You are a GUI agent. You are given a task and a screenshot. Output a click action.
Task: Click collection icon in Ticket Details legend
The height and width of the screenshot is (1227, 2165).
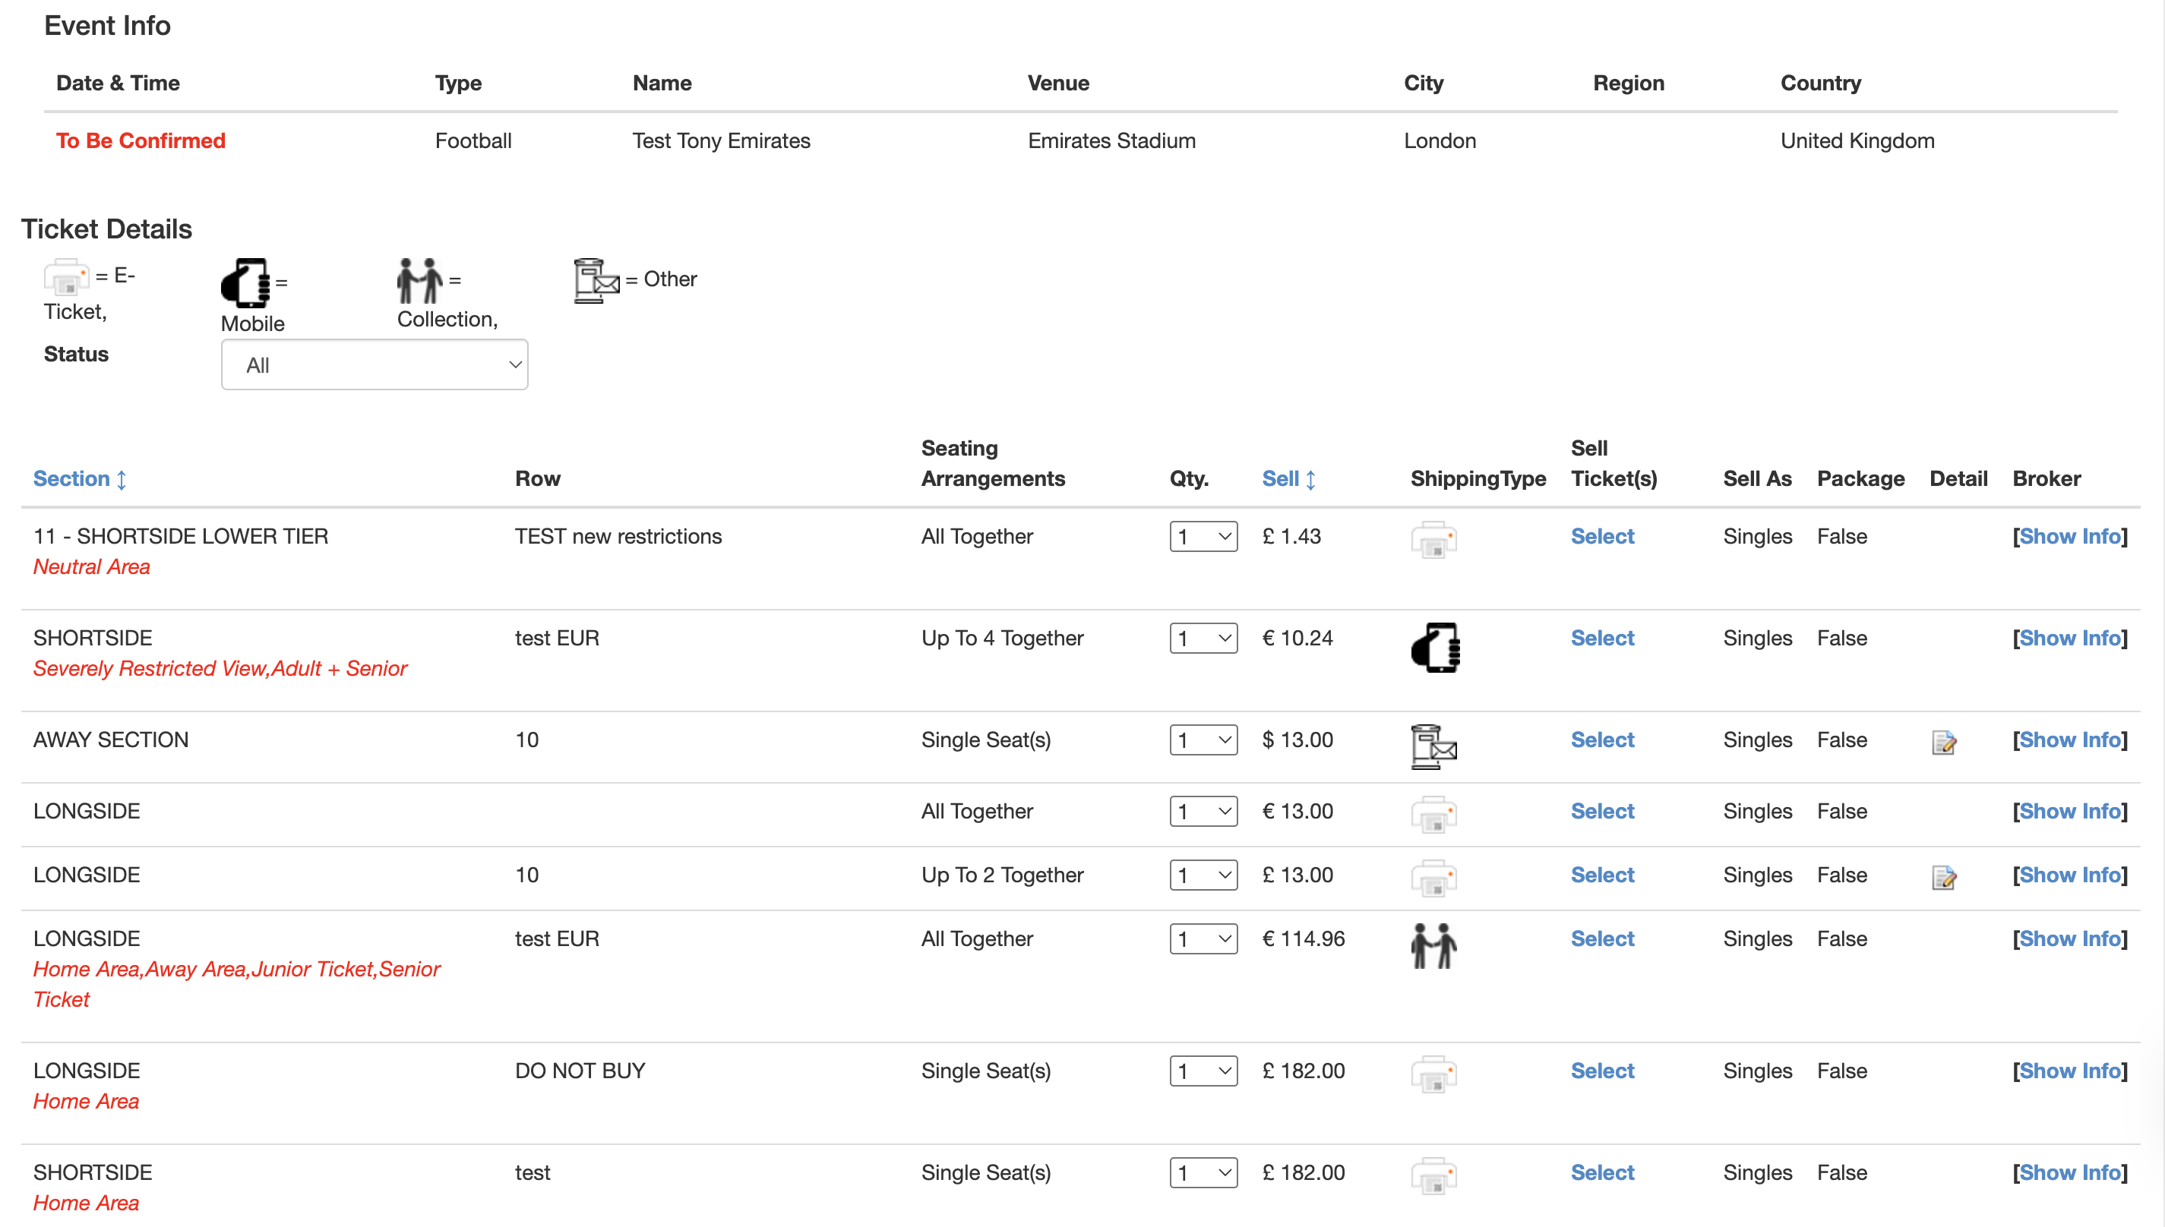[420, 281]
